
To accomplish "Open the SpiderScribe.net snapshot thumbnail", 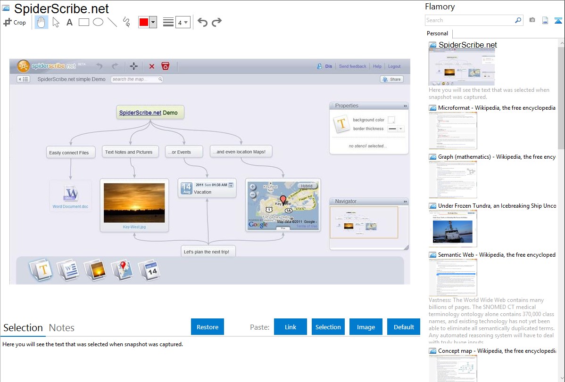I will [x=462, y=67].
